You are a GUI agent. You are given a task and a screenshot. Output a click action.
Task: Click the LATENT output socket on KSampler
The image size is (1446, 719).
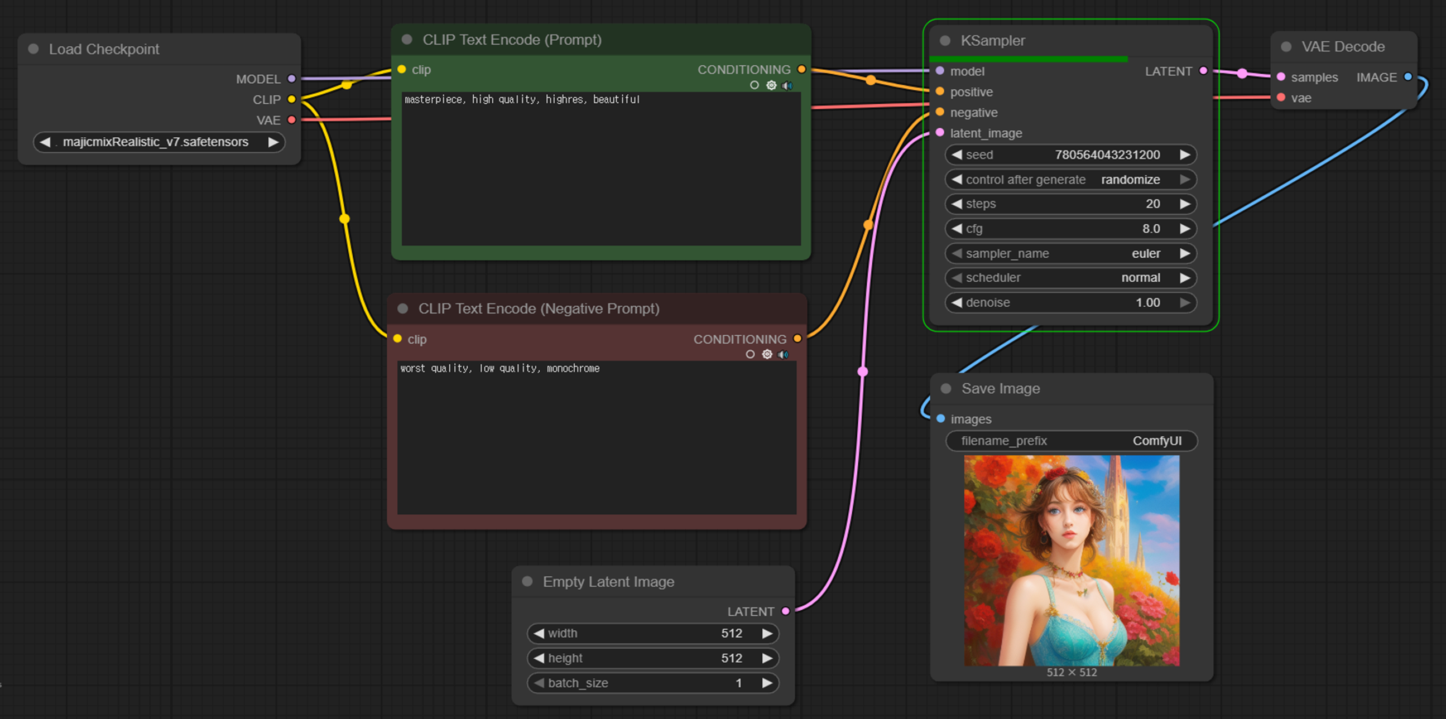(1203, 71)
